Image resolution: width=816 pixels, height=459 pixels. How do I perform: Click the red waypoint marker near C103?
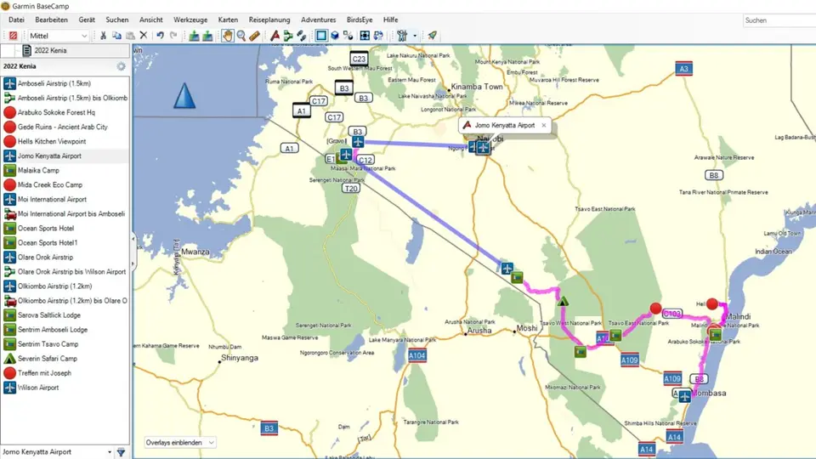[x=655, y=309]
